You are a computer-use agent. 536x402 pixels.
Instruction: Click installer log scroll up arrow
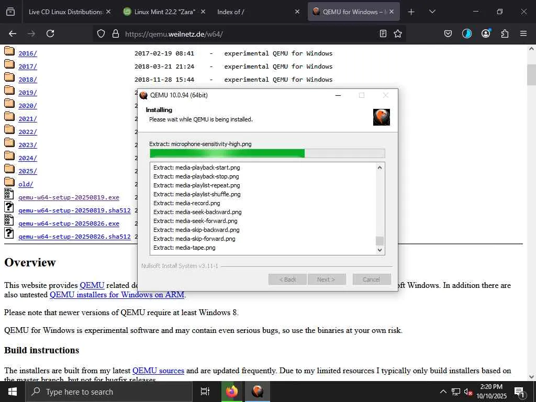tap(379, 167)
